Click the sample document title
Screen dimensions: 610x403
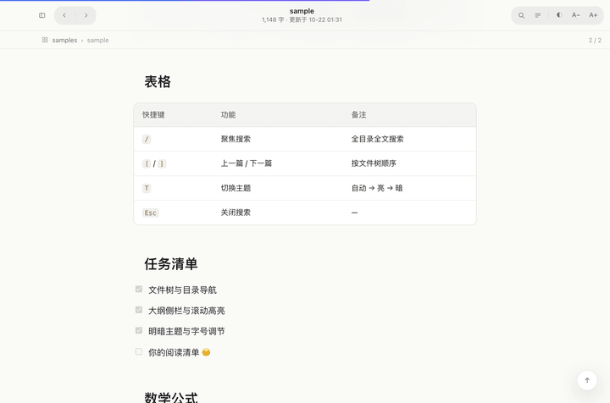(302, 11)
